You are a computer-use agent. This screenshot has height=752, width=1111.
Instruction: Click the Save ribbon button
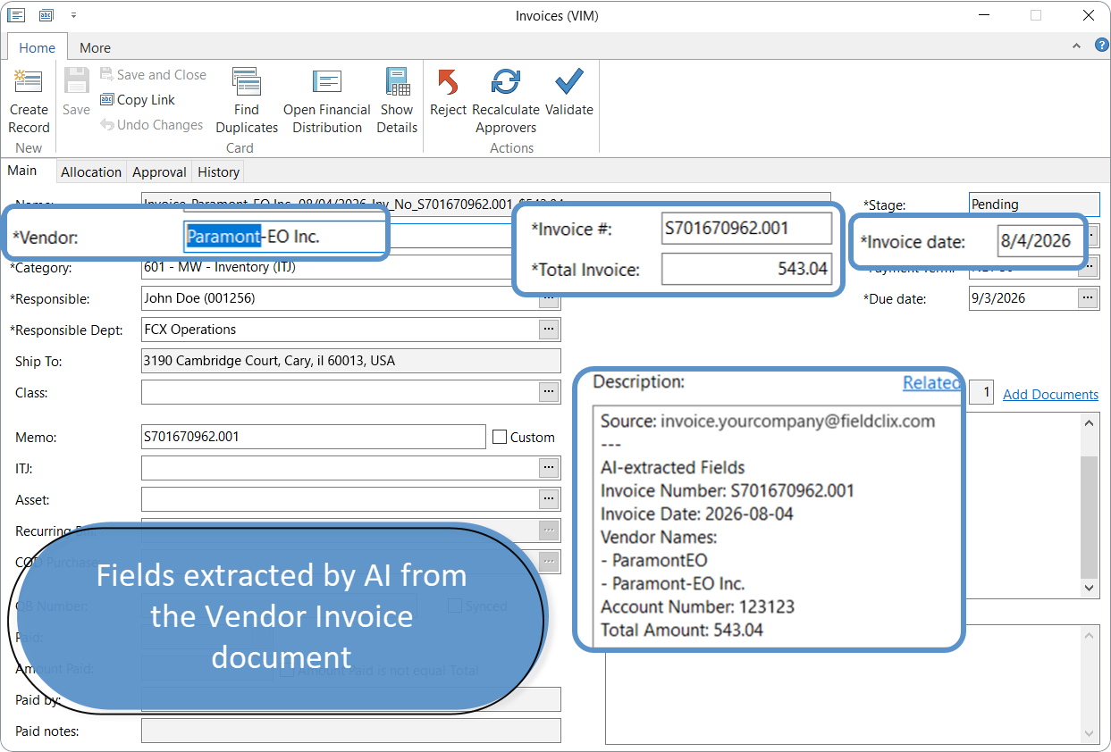(x=76, y=92)
